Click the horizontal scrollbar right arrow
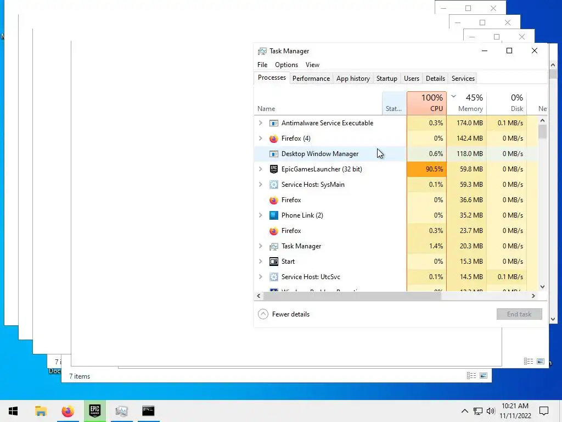Image resolution: width=562 pixels, height=422 pixels. tap(533, 296)
